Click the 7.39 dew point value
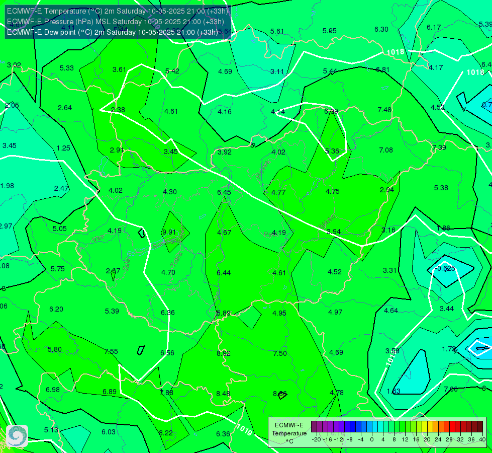Image resolution: width=492 pixels, height=453 pixels. click(x=439, y=147)
